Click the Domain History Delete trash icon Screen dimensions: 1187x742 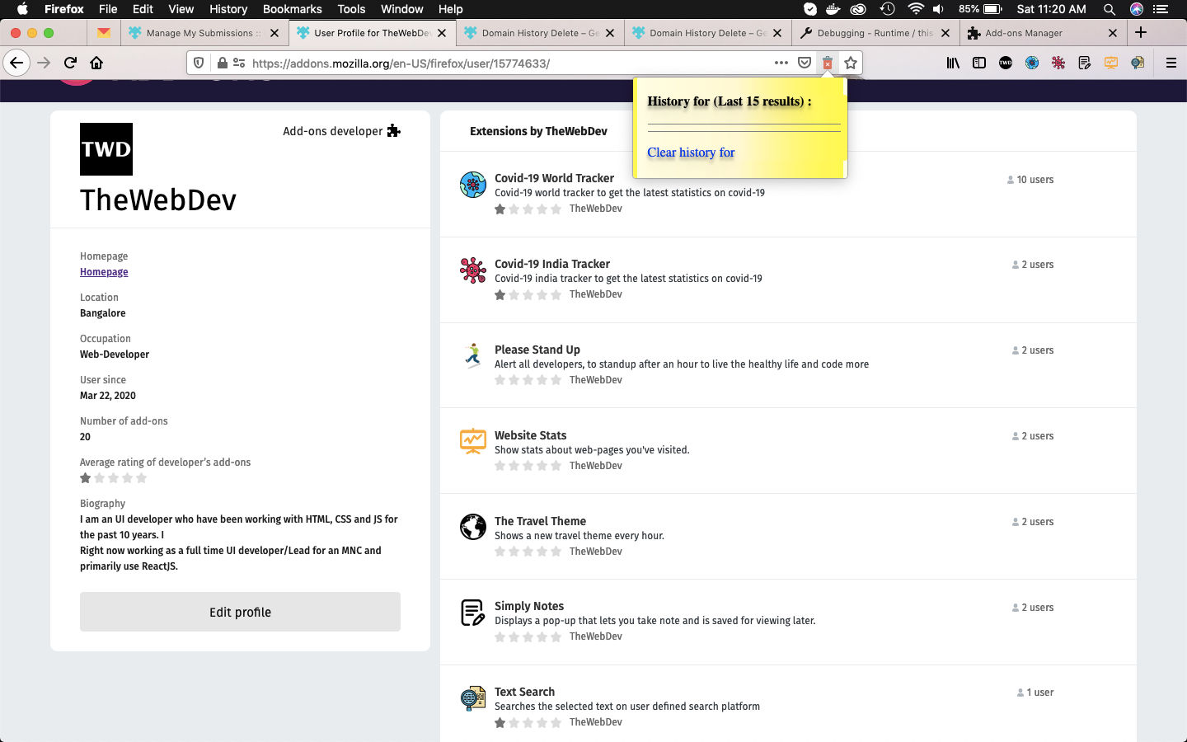point(828,63)
